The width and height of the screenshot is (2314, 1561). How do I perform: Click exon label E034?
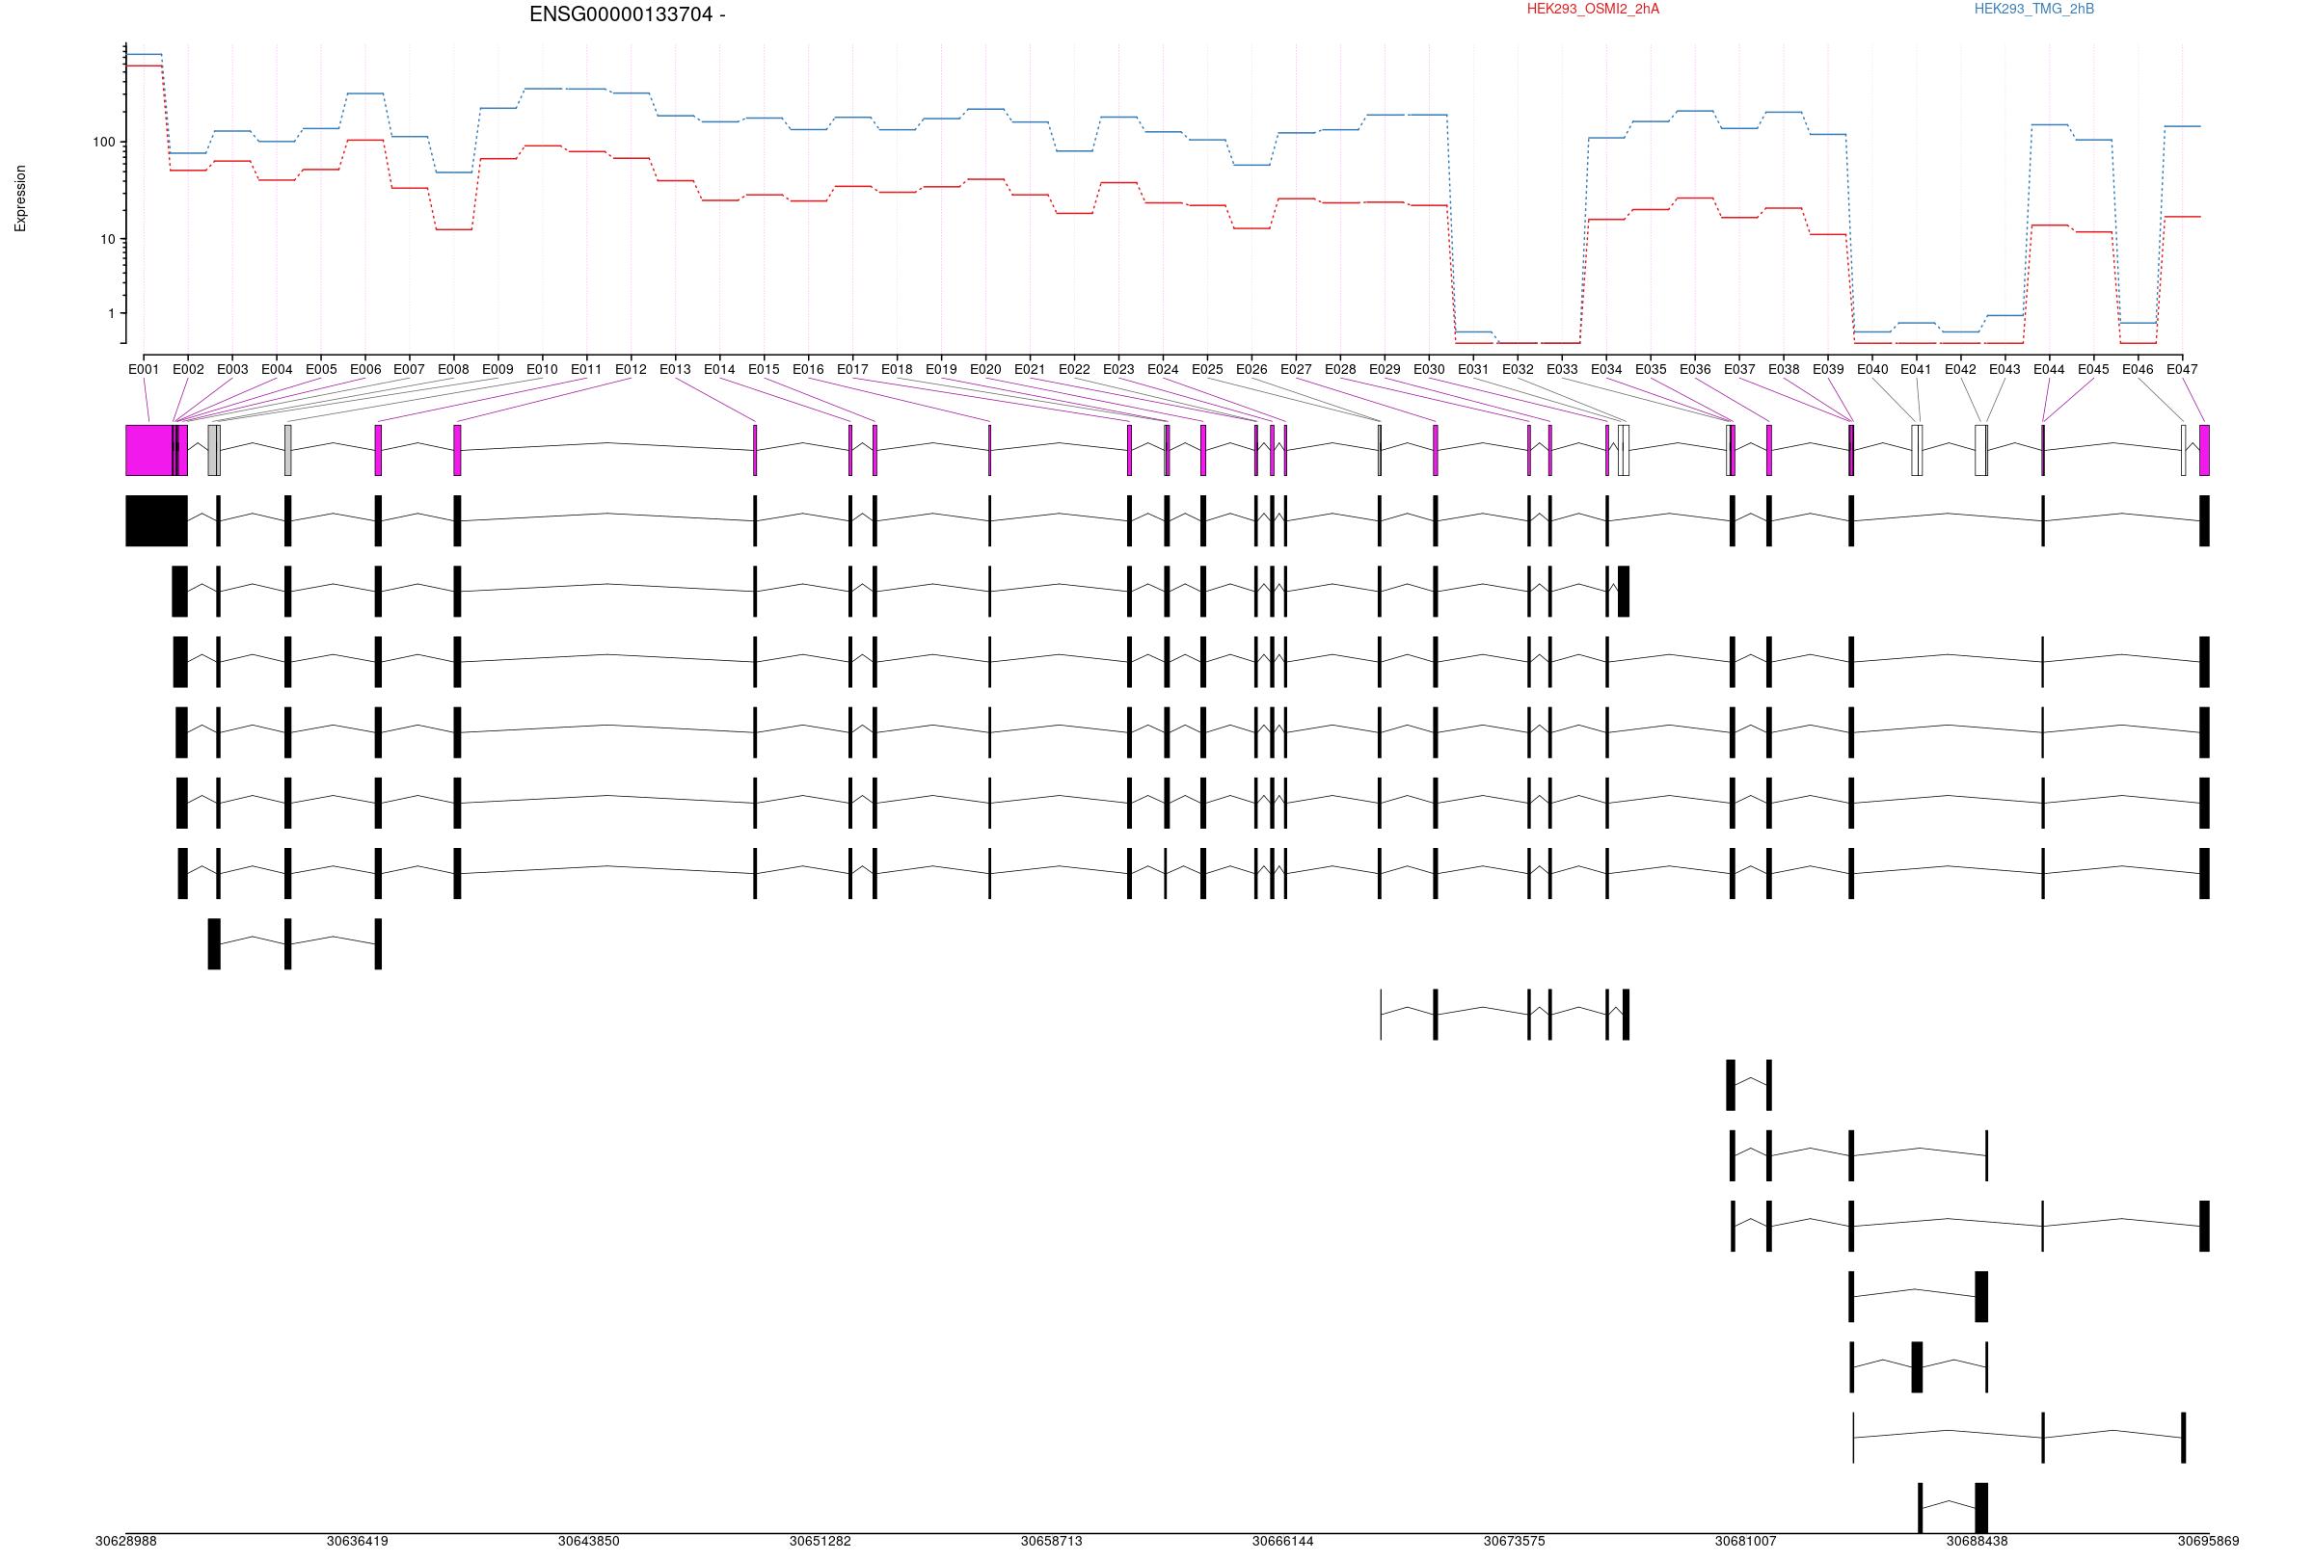click(1606, 369)
